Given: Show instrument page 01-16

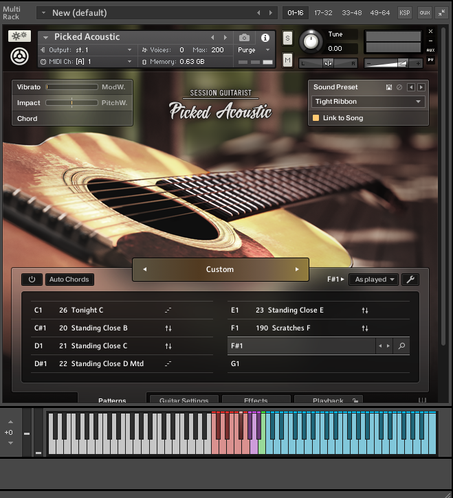Looking at the screenshot, I should click(296, 12).
